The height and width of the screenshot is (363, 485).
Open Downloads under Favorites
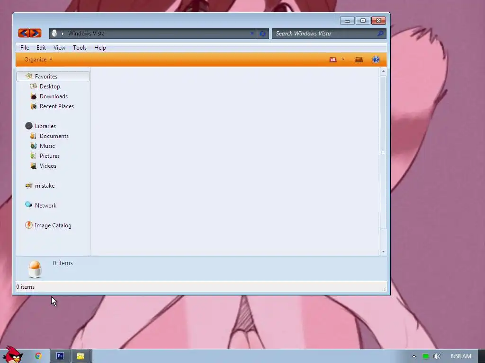pos(54,96)
